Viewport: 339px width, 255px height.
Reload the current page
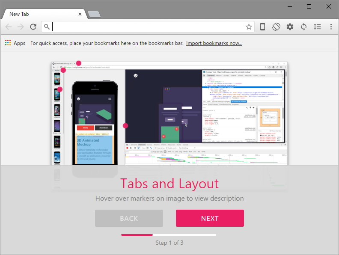(x=33, y=27)
